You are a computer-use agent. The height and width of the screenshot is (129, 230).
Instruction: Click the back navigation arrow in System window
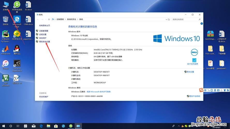(x=38, y=19)
